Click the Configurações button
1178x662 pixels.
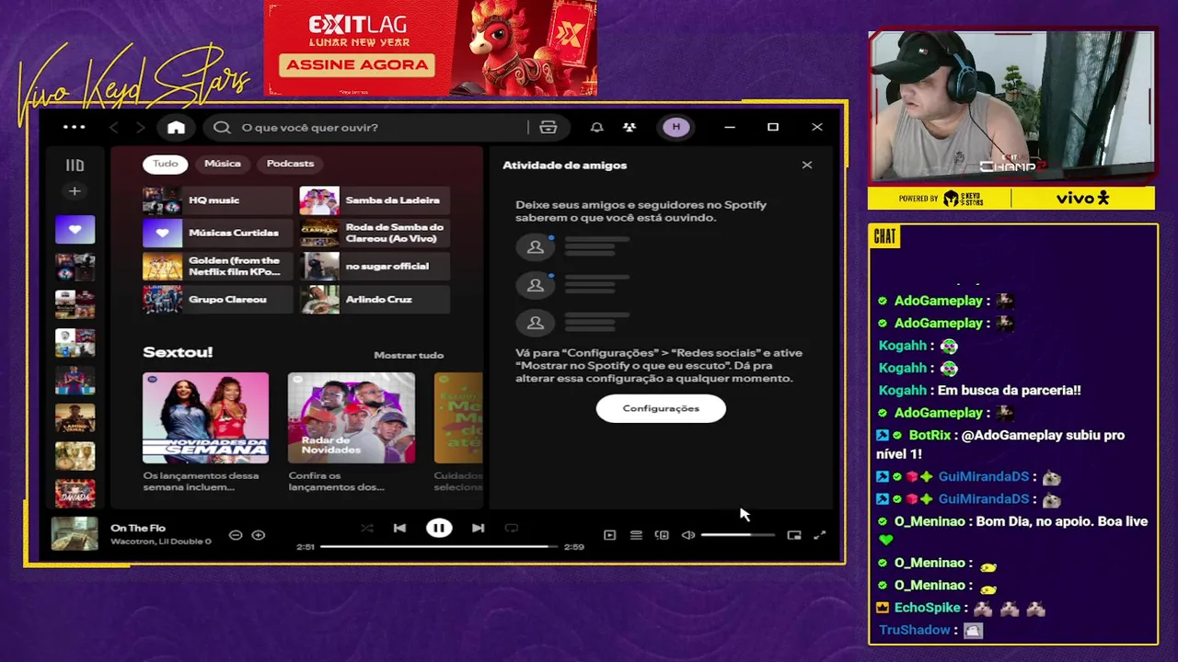(661, 408)
